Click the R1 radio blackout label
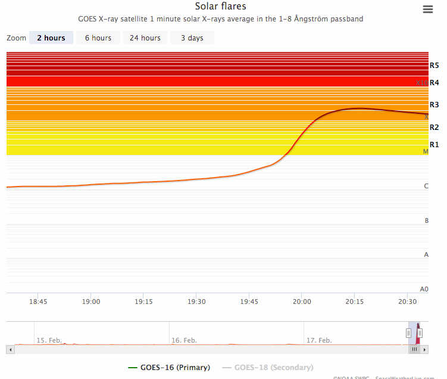This screenshot has height=379, width=447. coord(434,145)
